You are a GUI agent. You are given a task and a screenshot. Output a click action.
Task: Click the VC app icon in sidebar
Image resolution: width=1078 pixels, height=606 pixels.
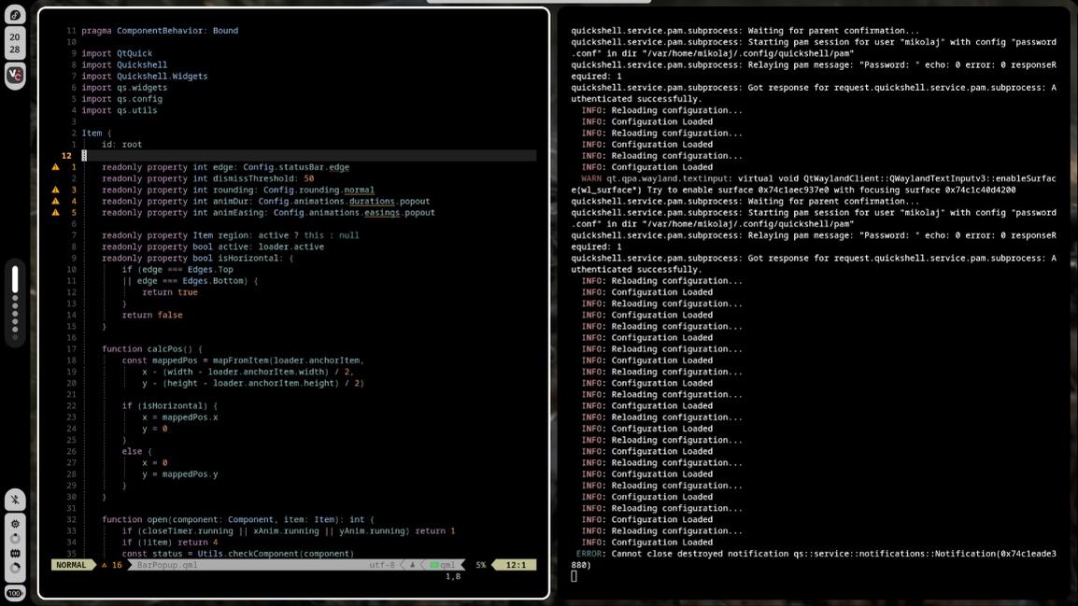click(x=15, y=75)
